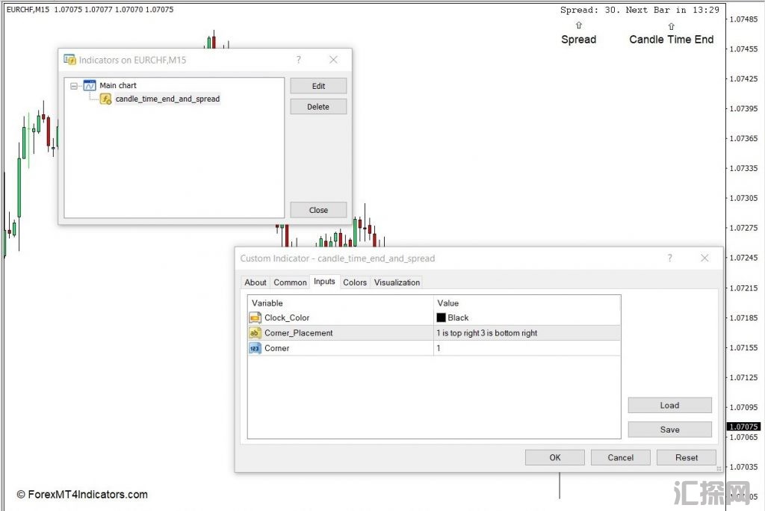Switch to the About tab

point(255,282)
